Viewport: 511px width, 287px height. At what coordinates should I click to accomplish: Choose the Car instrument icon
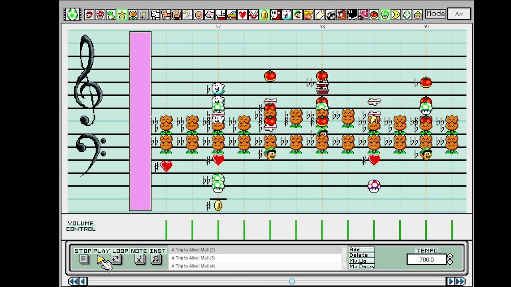(232, 15)
